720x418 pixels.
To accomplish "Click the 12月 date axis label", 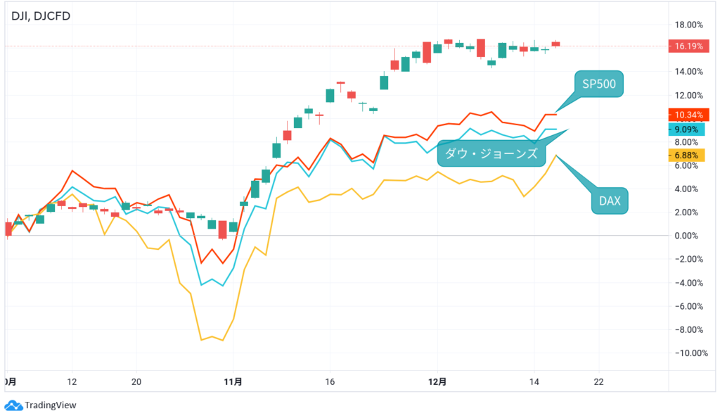I will pos(437,381).
